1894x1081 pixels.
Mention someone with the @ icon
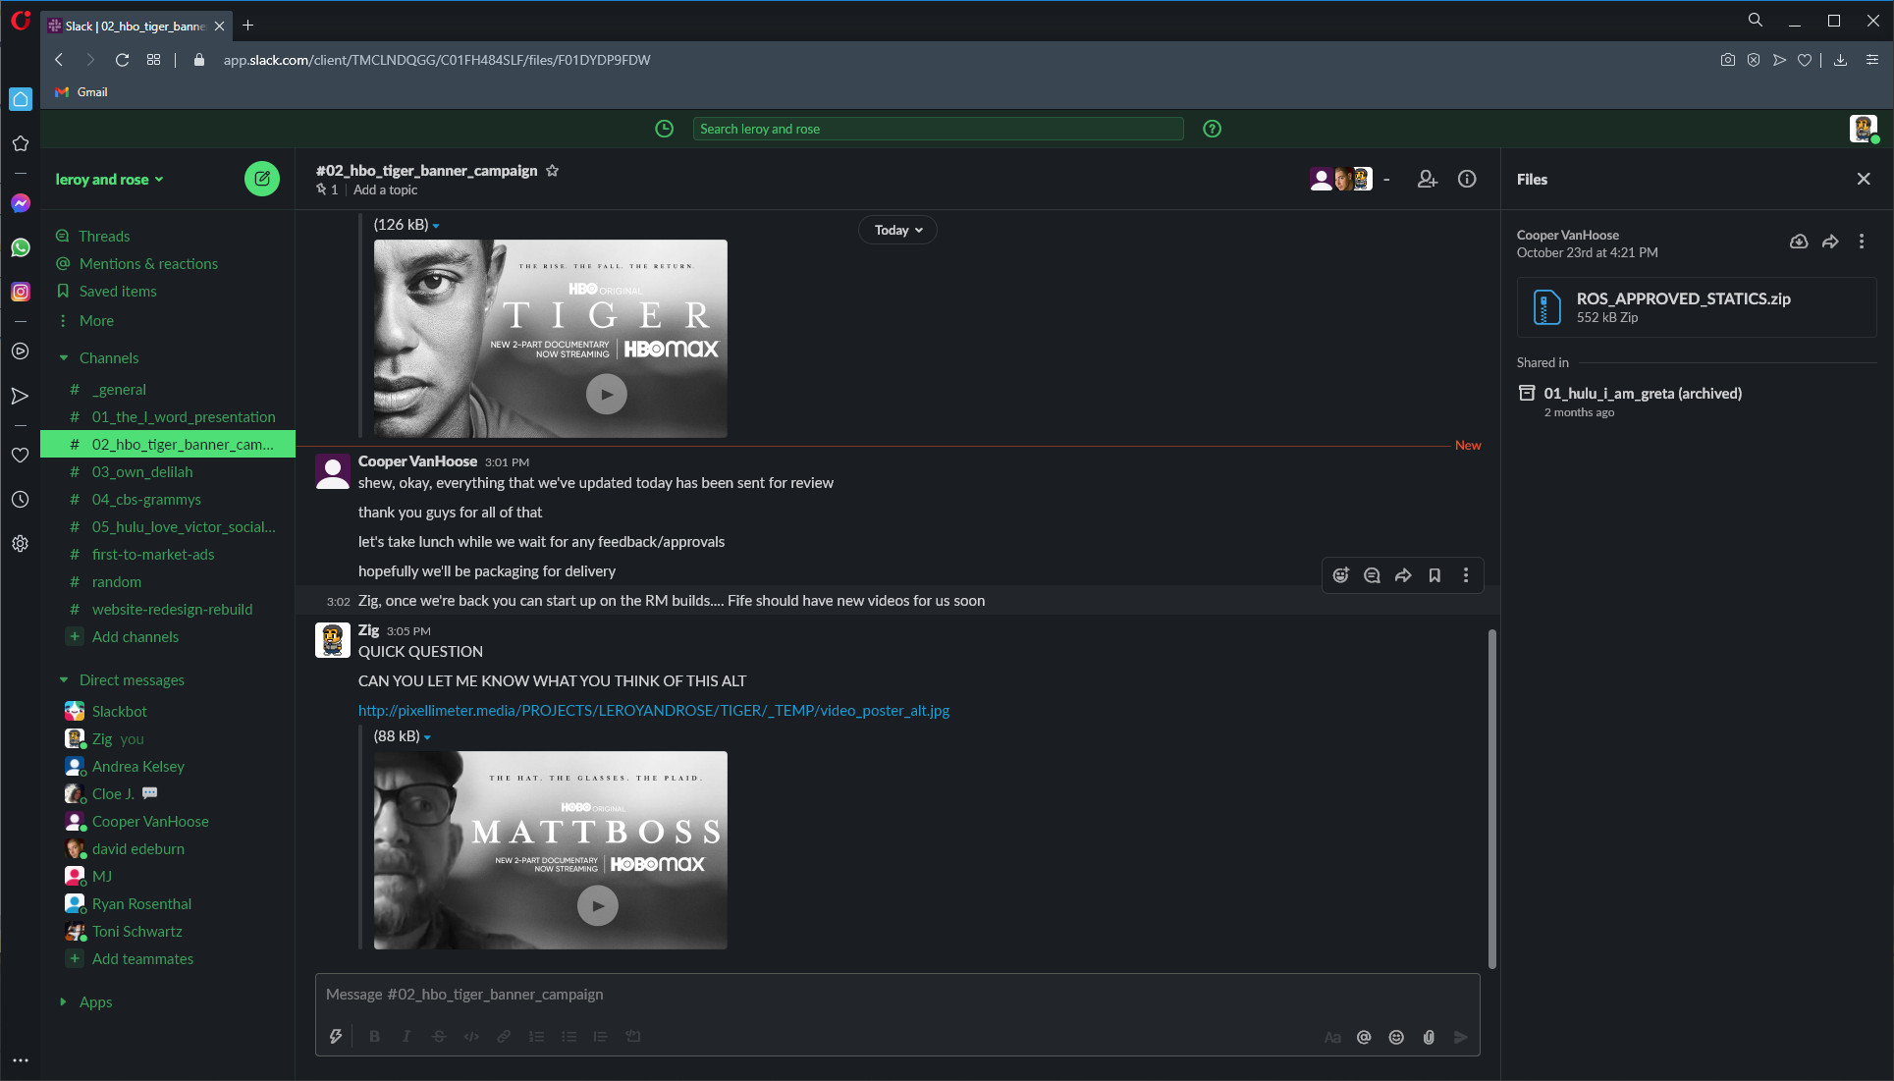[x=1364, y=1038]
